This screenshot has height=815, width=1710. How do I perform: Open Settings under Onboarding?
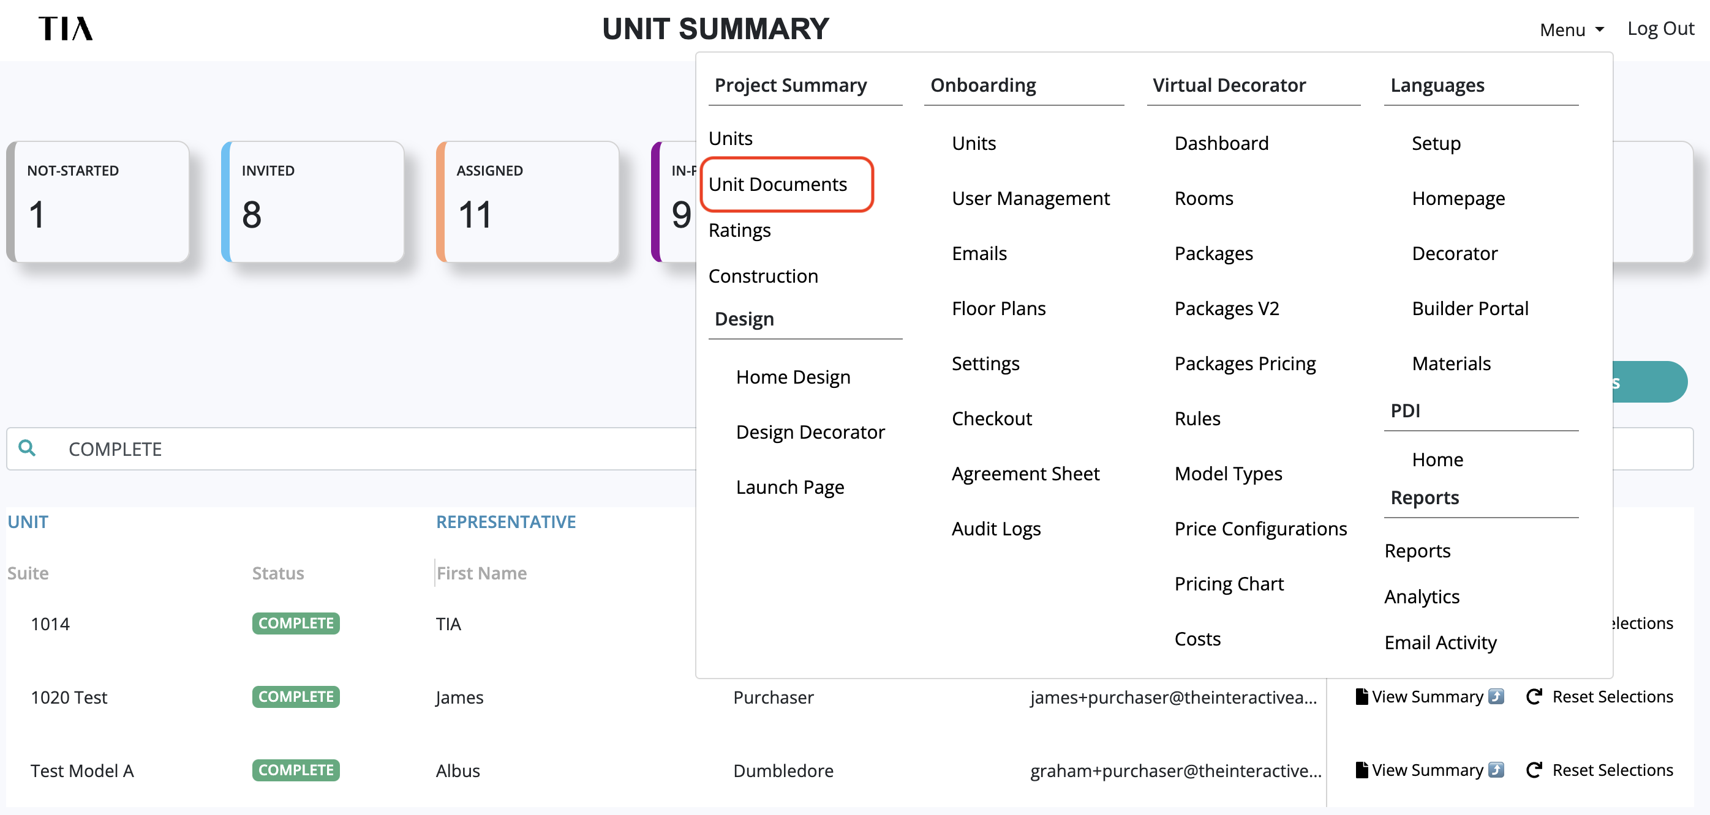pos(985,363)
